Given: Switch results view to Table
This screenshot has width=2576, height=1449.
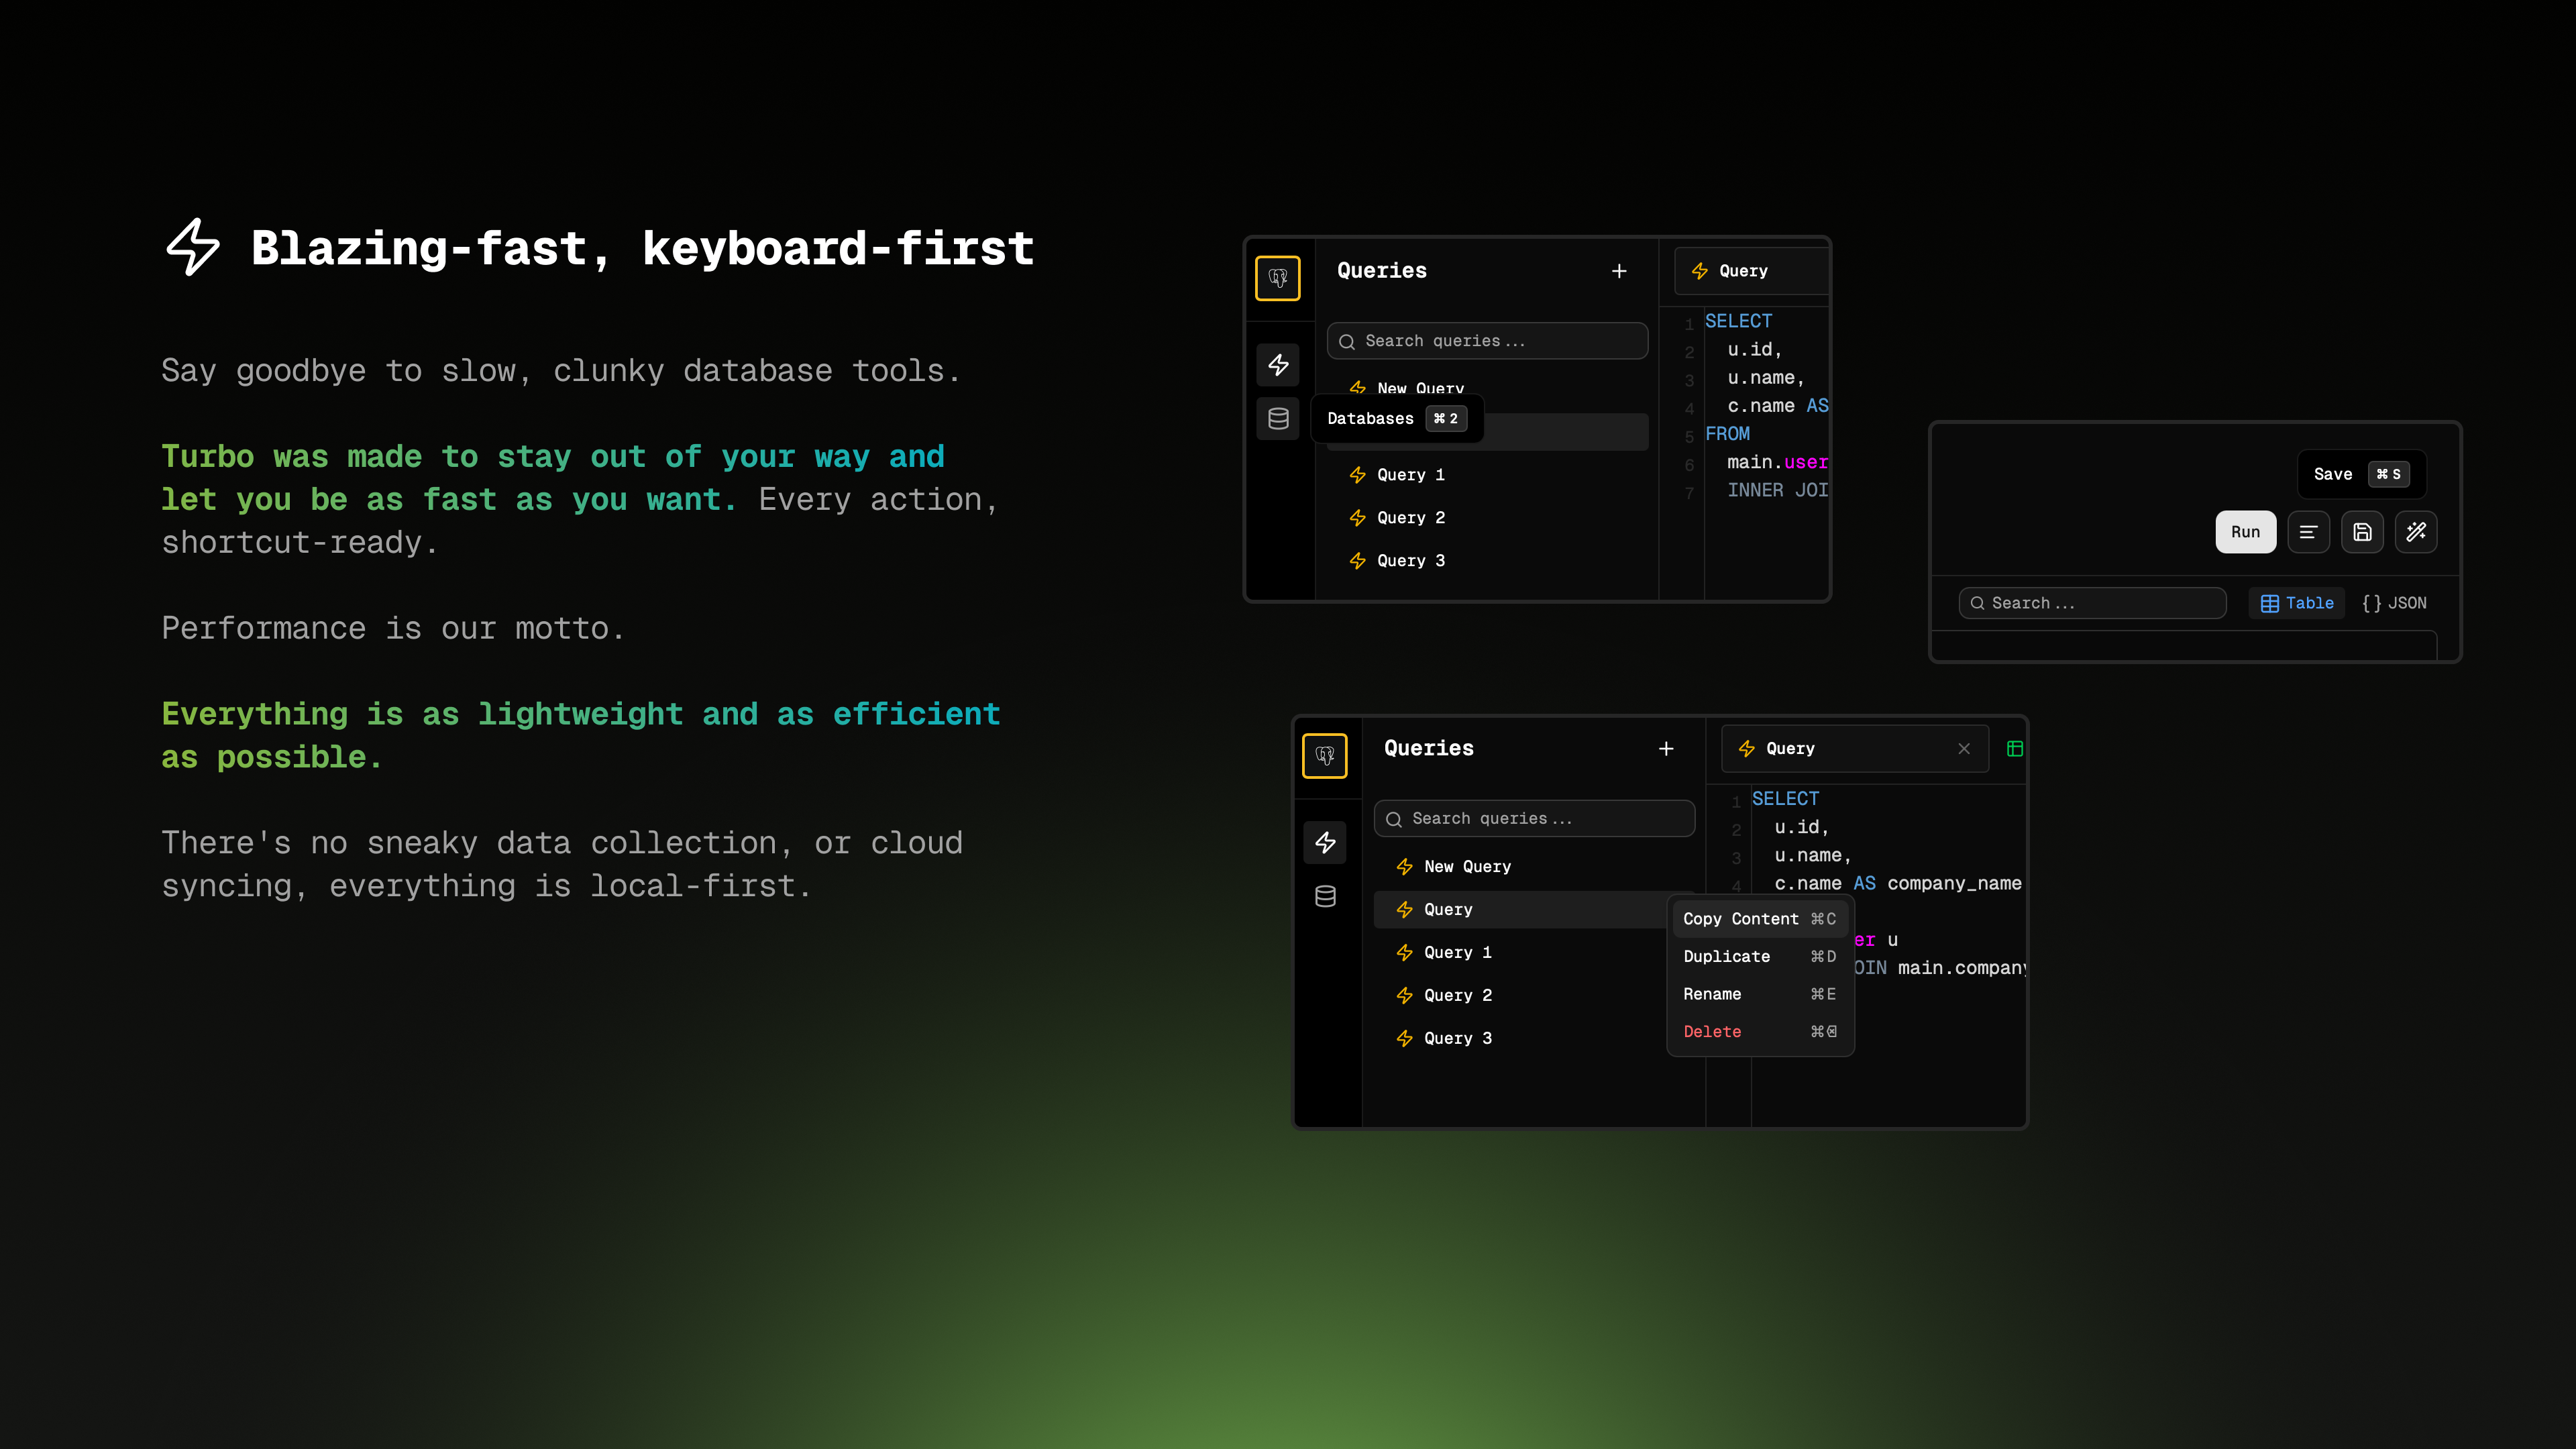Looking at the screenshot, I should 2296,602.
